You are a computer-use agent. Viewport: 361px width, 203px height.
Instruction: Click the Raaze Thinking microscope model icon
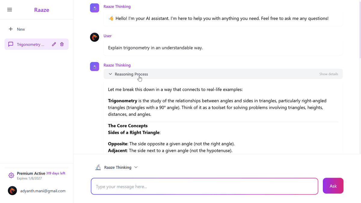pyautogui.click(x=98, y=167)
